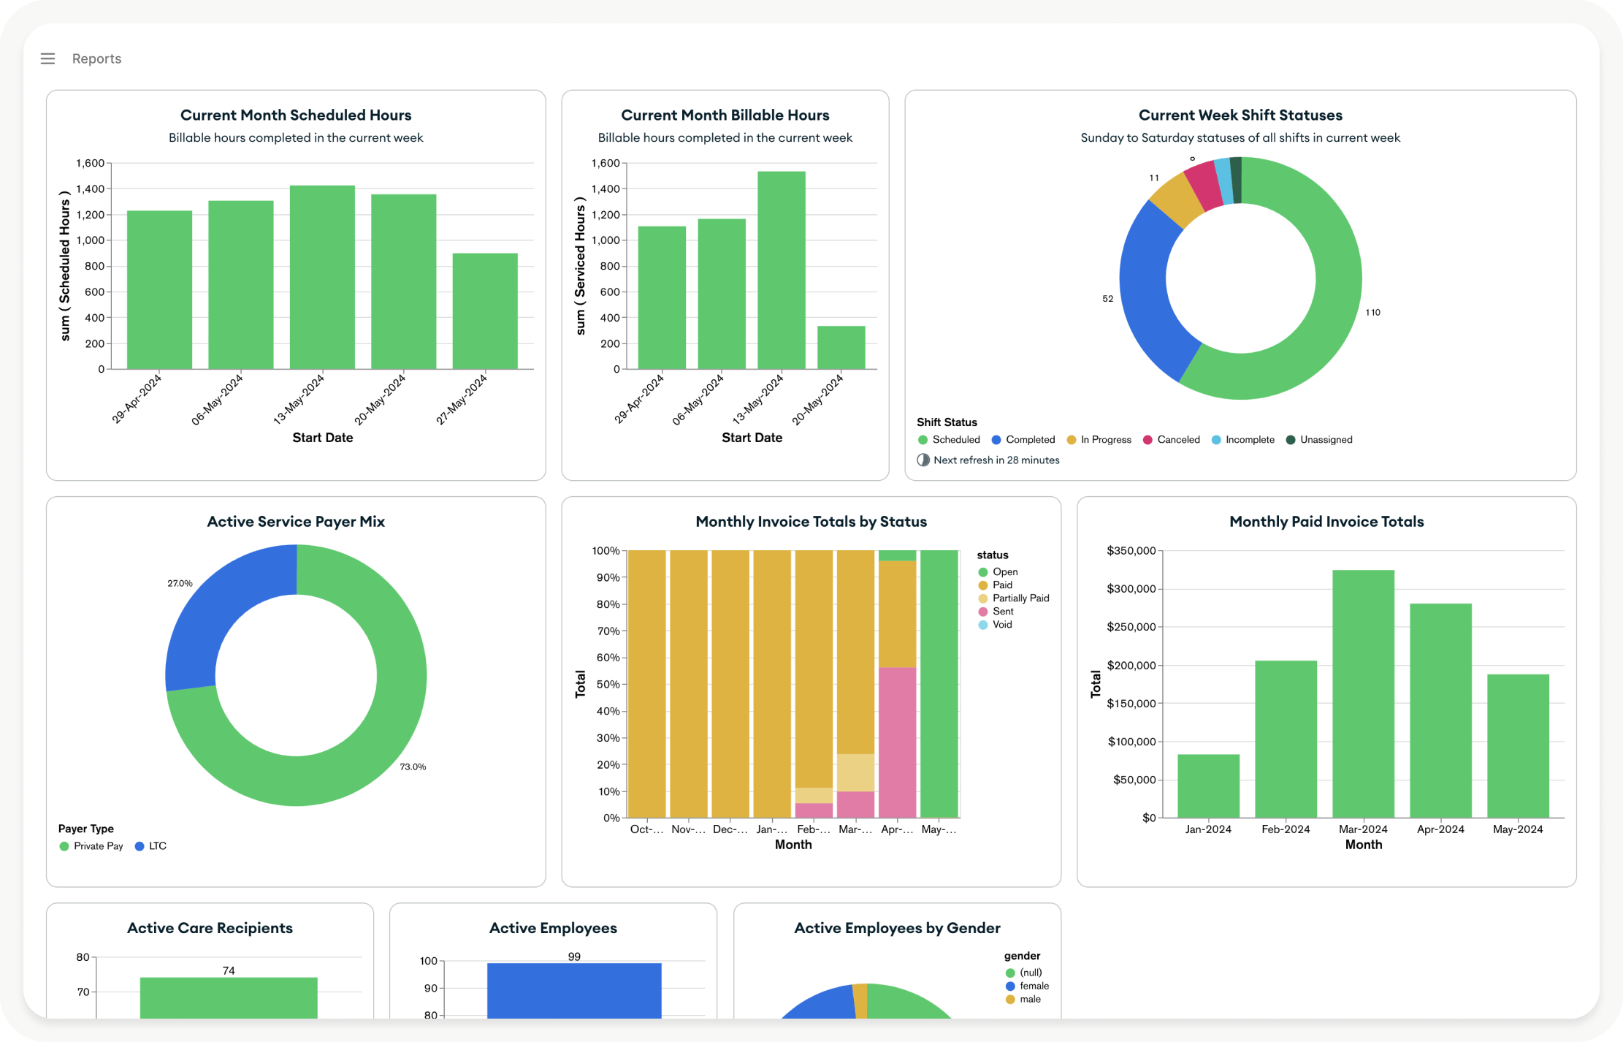This screenshot has height=1042, width=1623.
Task: Click the May-2024 paid invoice bar
Action: (x=1519, y=746)
